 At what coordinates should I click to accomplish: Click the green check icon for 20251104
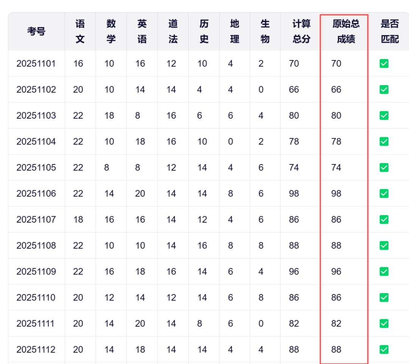(x=384, y=141)
